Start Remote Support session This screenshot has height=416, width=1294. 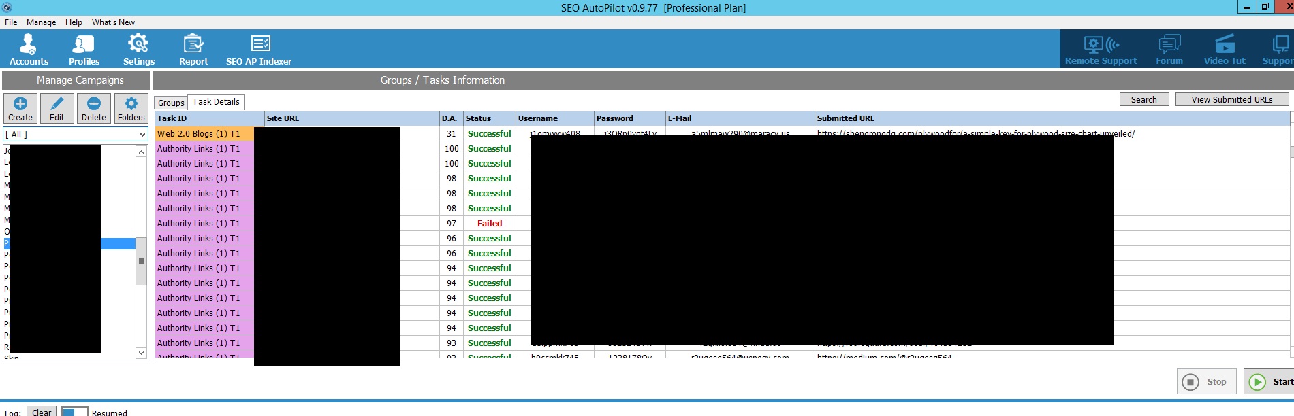coord(1101,49)
